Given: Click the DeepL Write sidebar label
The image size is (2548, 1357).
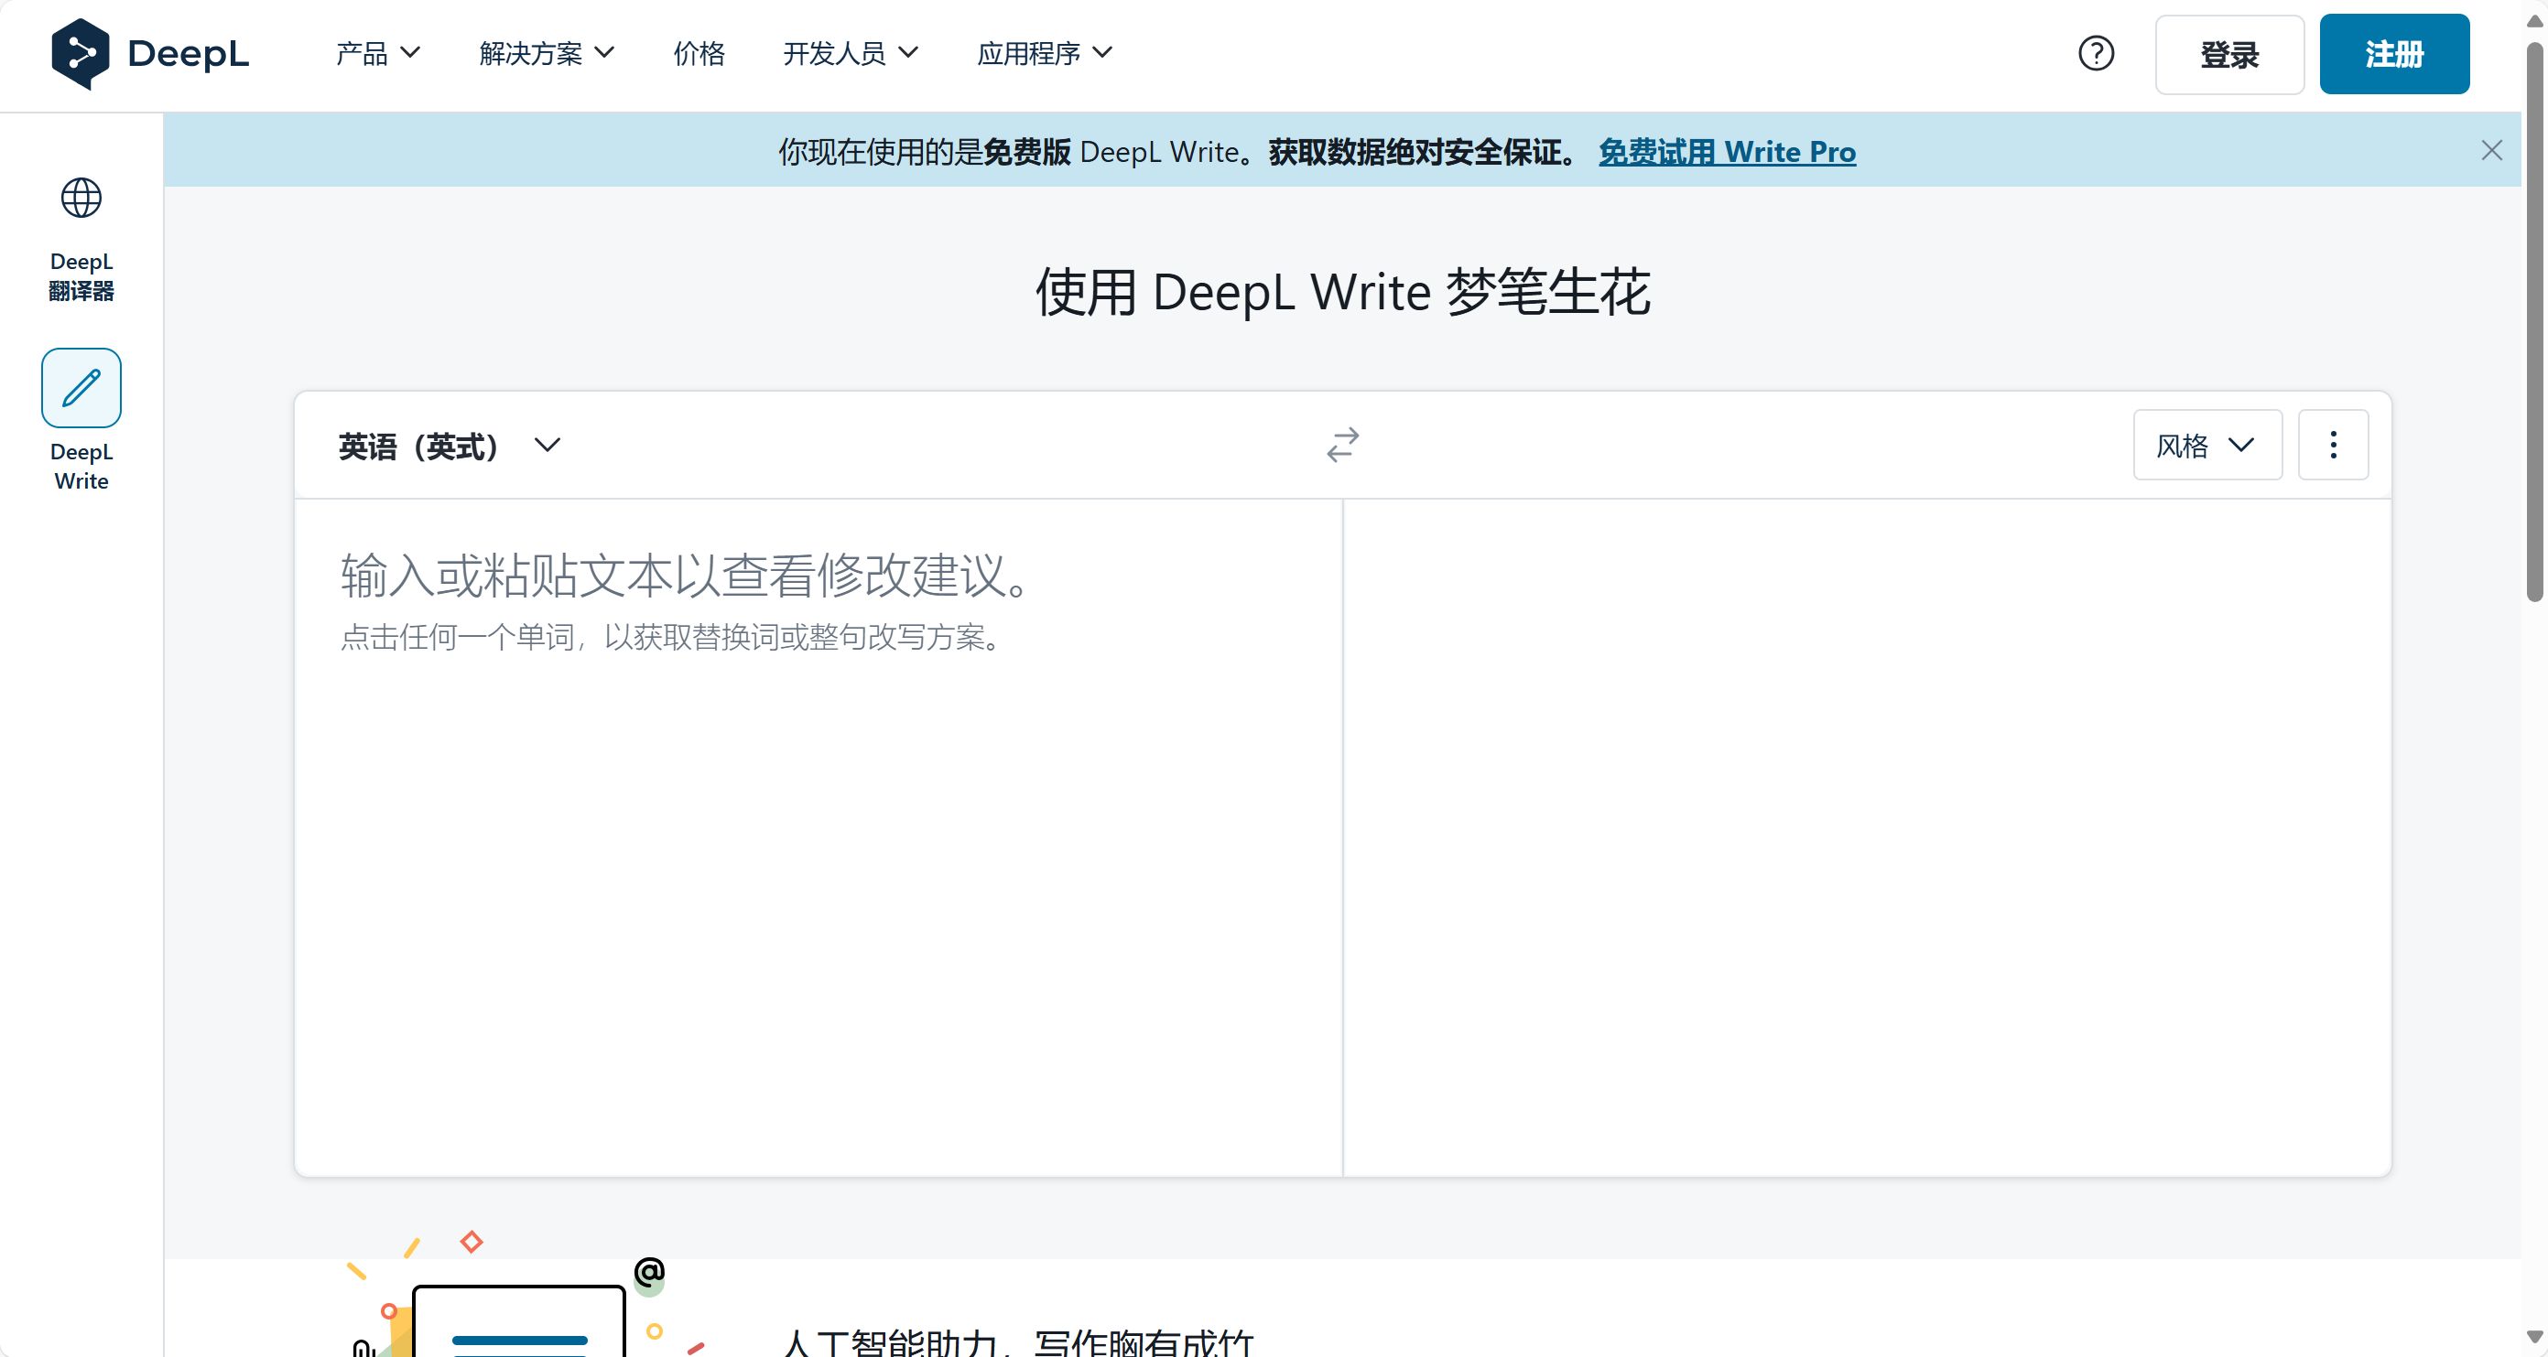Looking at the screenshot, I should click(81, 467).
